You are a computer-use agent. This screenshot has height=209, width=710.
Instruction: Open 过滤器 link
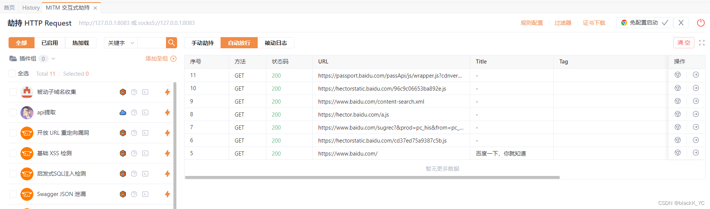coord(563,23)
